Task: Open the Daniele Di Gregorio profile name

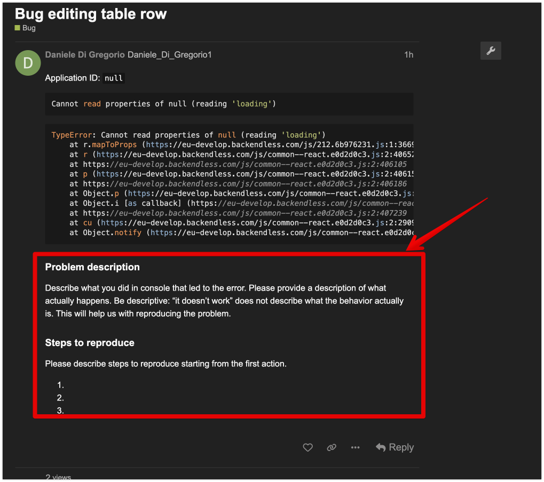Action: [85, 55]
